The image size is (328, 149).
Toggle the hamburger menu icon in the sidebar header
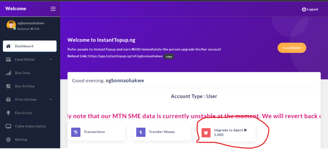(53, 9)
